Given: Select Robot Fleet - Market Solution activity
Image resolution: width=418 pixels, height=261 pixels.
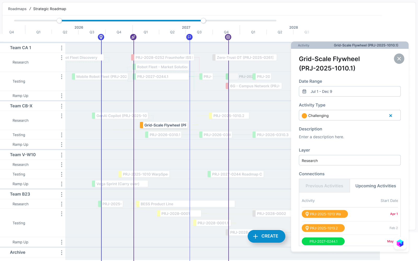Looking at the screenshot, I should tap(161, 67).
